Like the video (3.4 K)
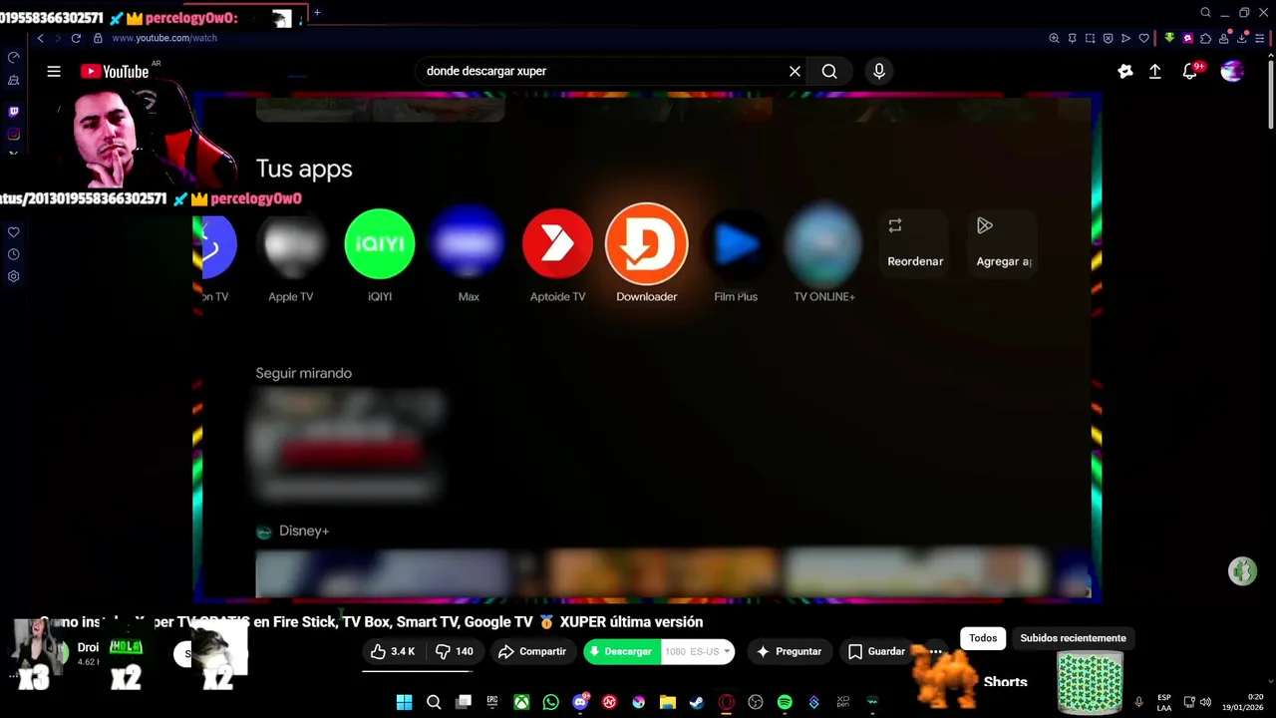The image size is (1276, 718). point(392,651)
